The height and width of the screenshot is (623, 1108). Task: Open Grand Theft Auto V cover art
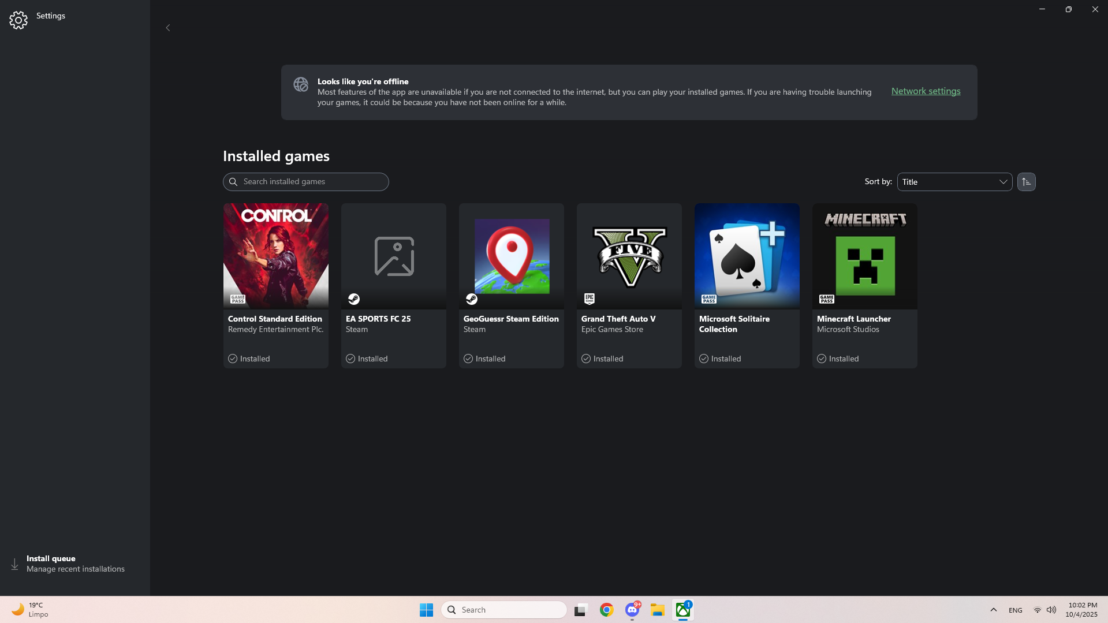(629, 256)
